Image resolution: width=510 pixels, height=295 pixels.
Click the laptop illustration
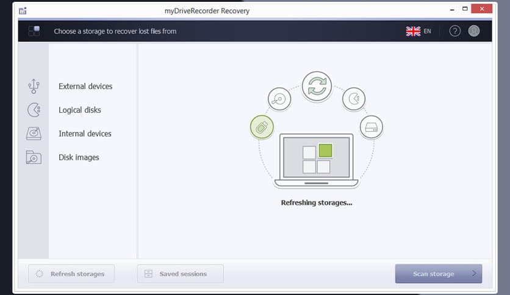317,161
